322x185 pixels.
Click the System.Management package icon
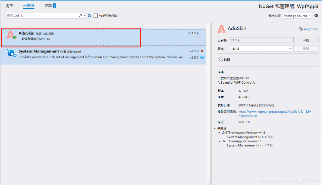coord(11,53)
